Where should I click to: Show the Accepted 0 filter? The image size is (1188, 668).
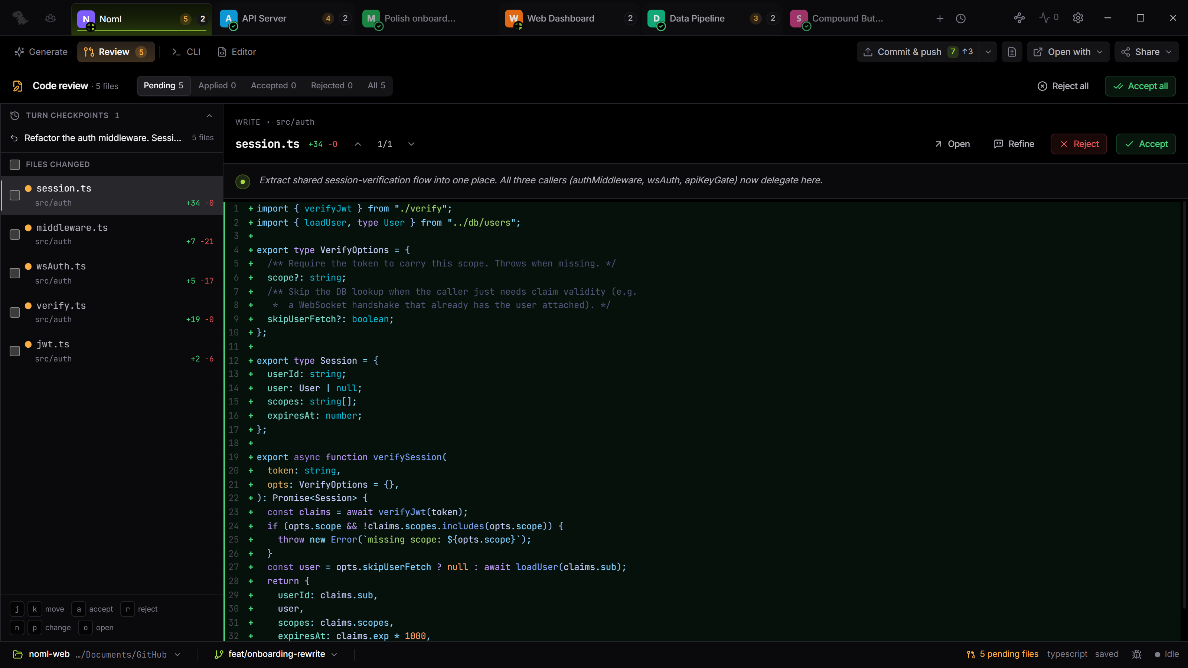tap(274, 86)
